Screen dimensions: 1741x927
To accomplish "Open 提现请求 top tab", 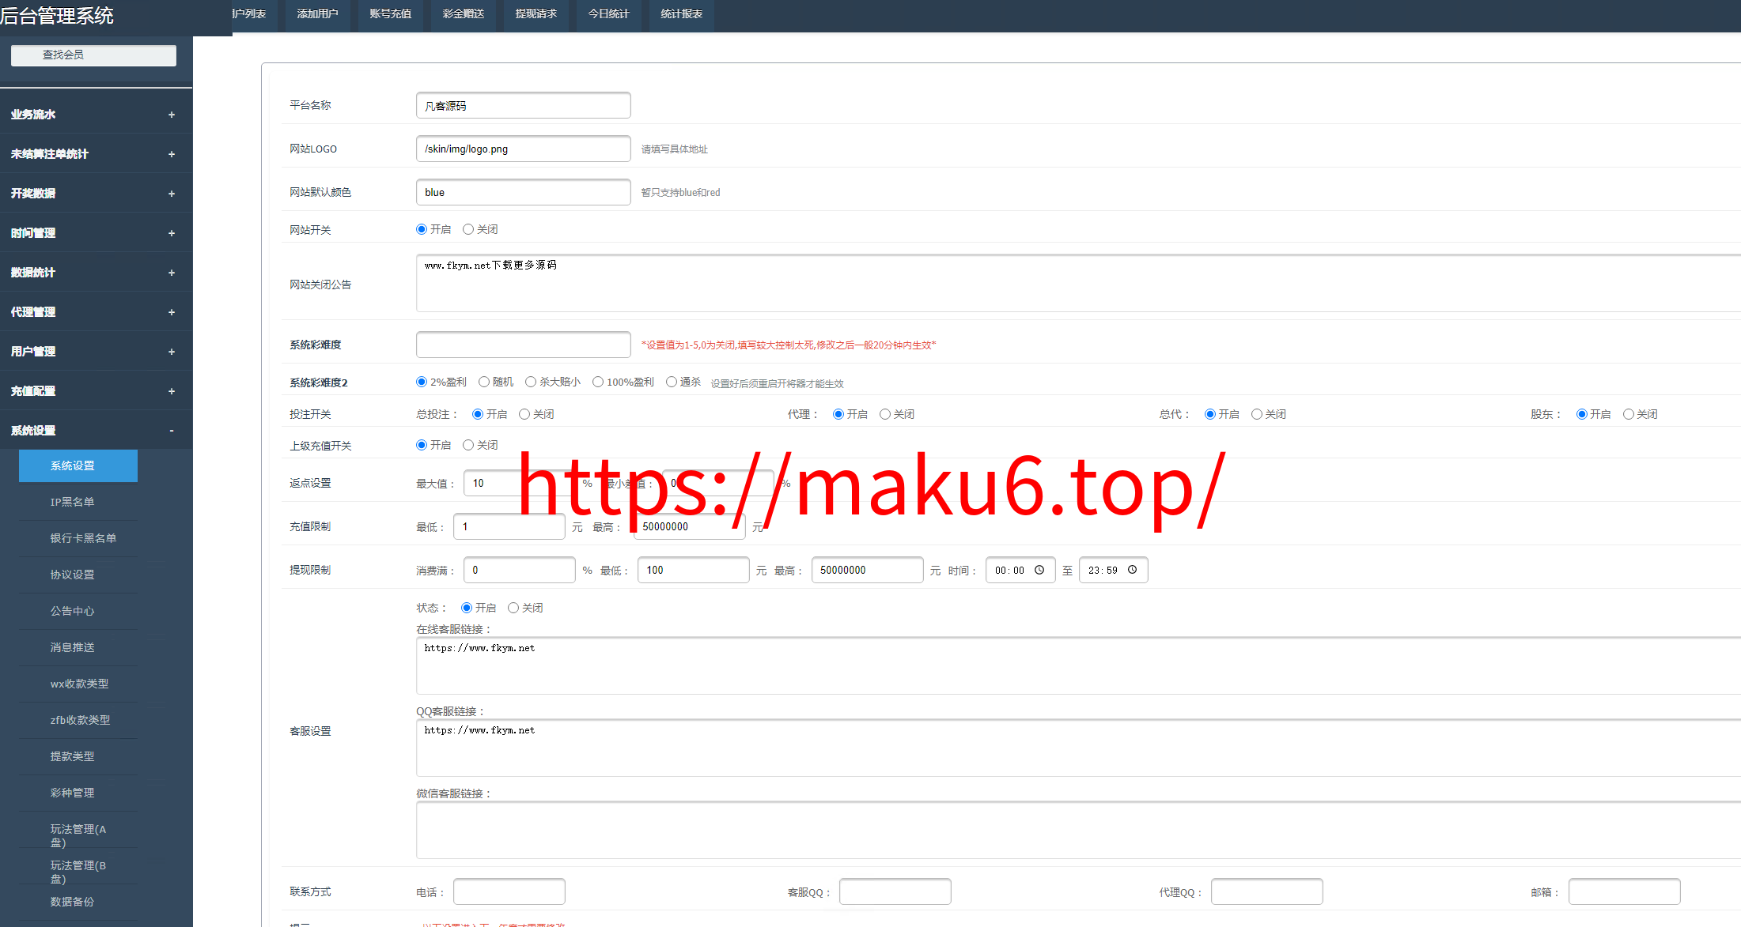I will (536, 14).
